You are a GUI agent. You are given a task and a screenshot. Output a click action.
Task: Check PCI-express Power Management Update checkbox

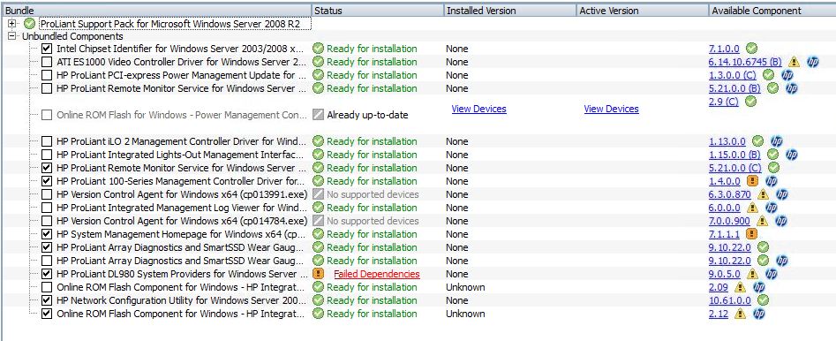tap(47, 75)
